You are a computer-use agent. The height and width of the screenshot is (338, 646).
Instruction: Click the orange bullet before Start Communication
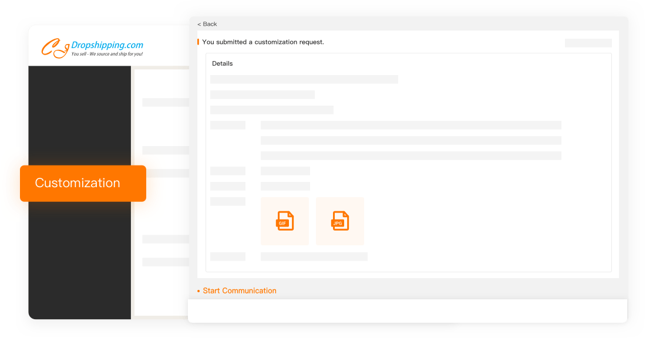[x=198, y=291]
